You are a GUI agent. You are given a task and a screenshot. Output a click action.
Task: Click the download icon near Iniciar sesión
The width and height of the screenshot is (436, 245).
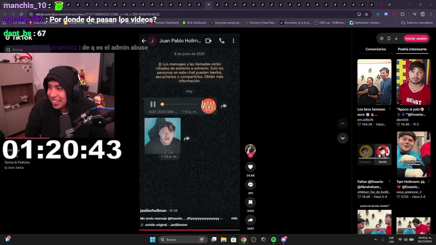tap(396, 38)
